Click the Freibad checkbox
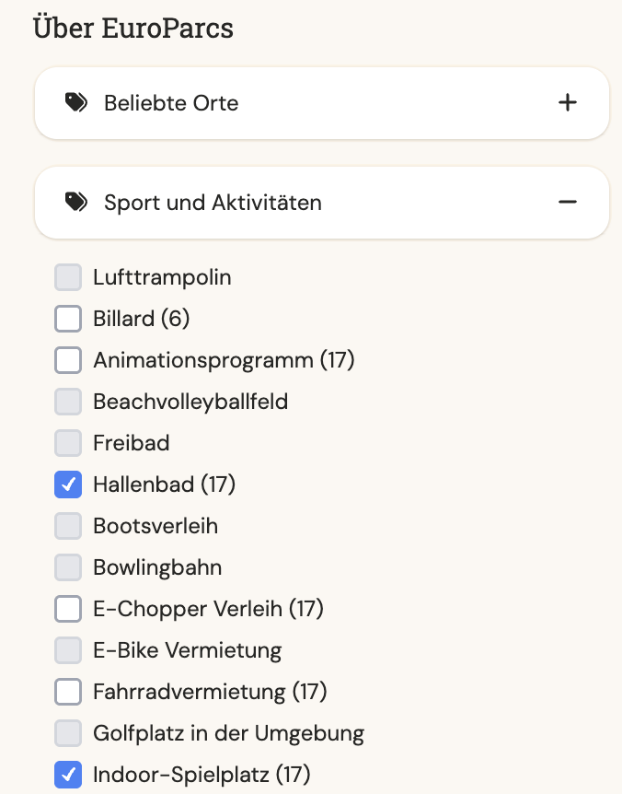 click(x=68, y=443)
